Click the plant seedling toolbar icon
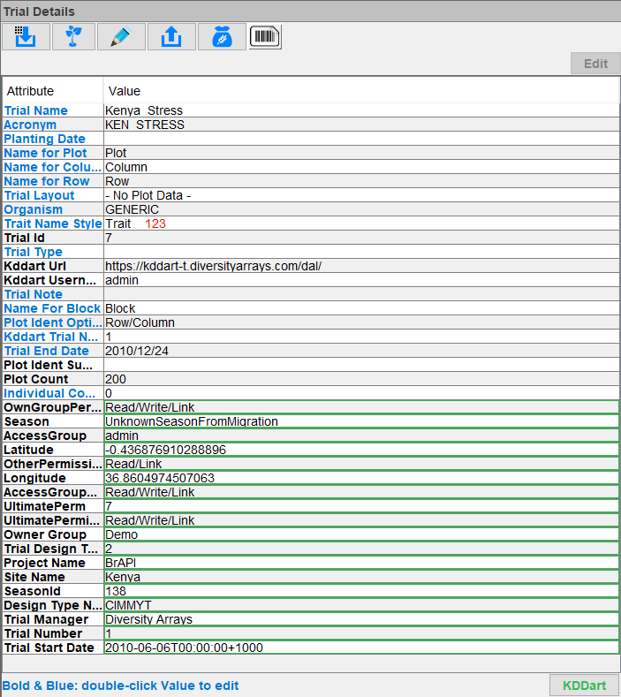The height and width of the screenshot is (697, 621). pos(73,36)
